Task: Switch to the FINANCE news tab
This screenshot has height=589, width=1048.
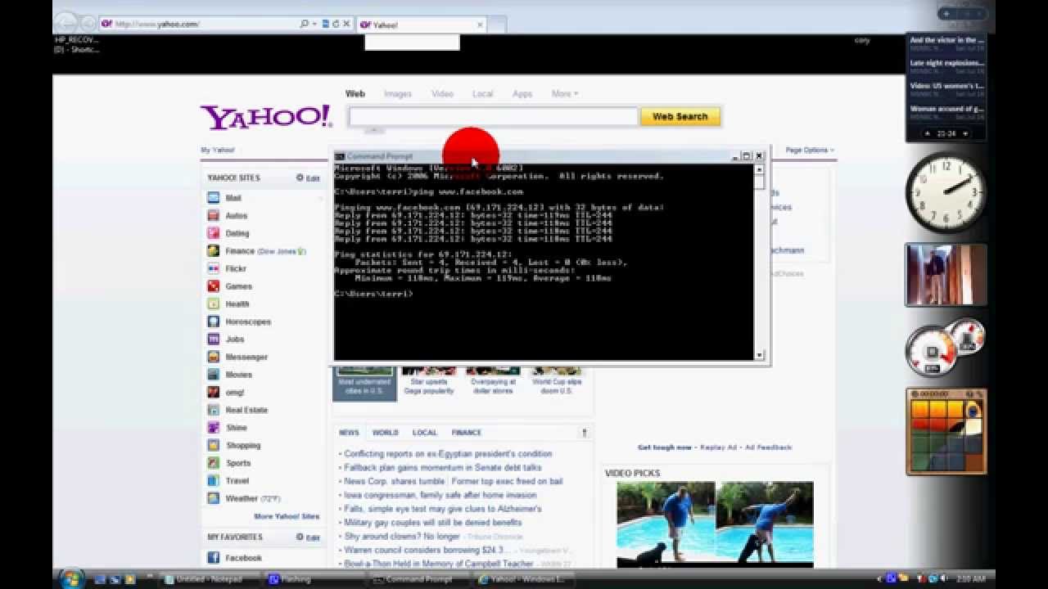Action: click(467, 433)
